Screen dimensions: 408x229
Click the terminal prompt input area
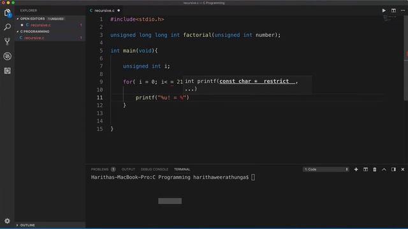[x=253, y=177]
